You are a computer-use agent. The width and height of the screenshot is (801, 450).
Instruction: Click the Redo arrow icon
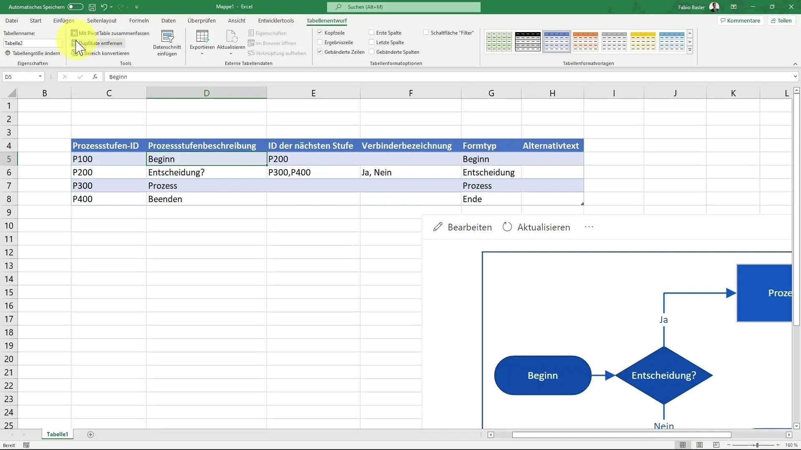(121, 7)
